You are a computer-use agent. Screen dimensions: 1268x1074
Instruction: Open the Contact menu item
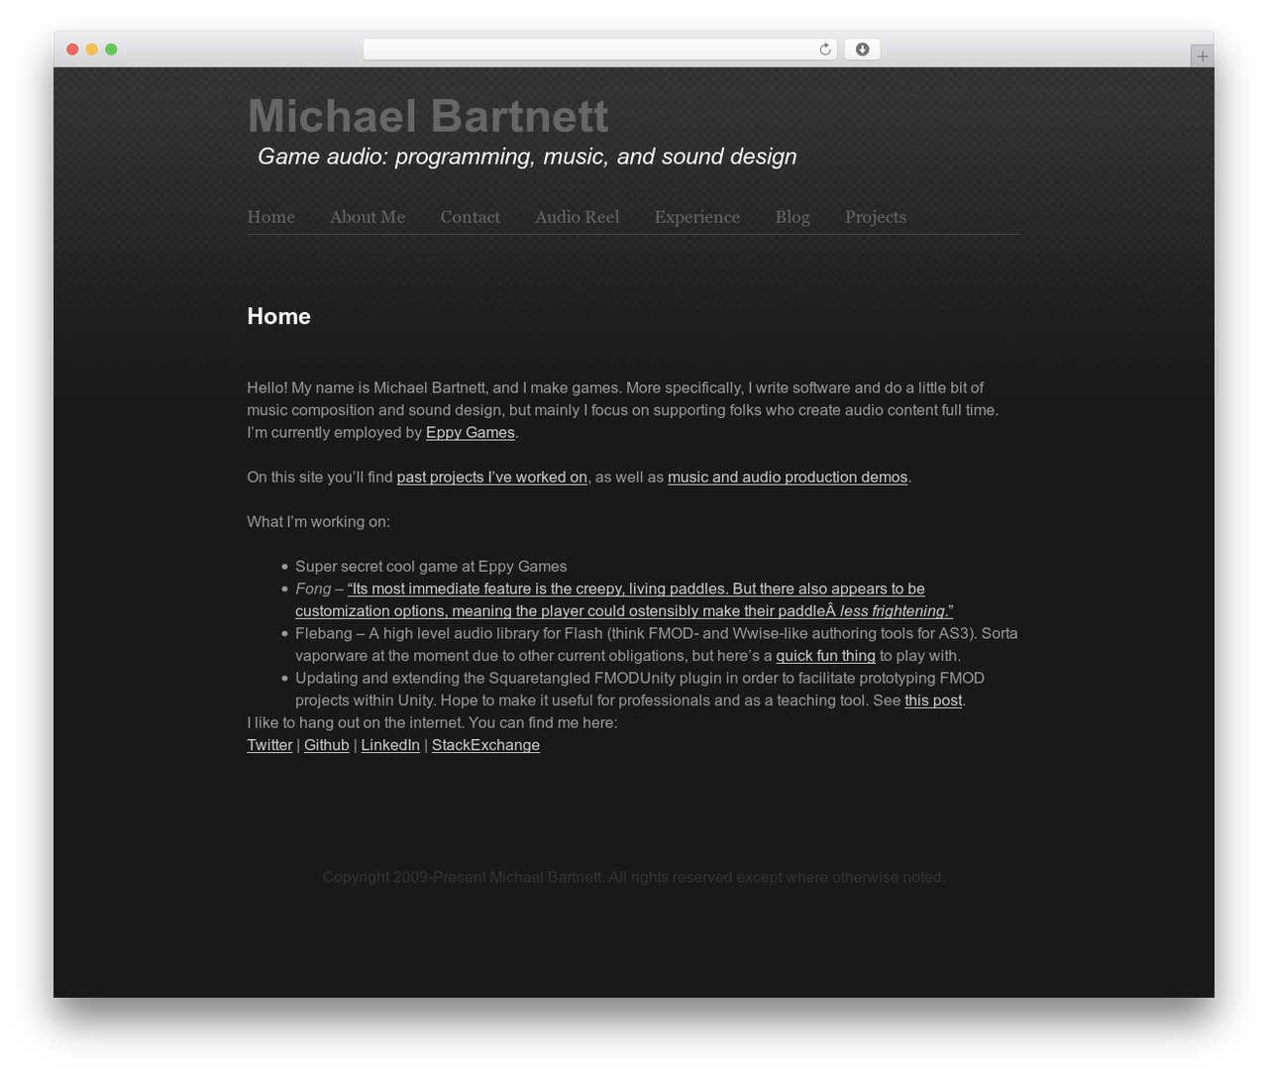click(471, 217)
